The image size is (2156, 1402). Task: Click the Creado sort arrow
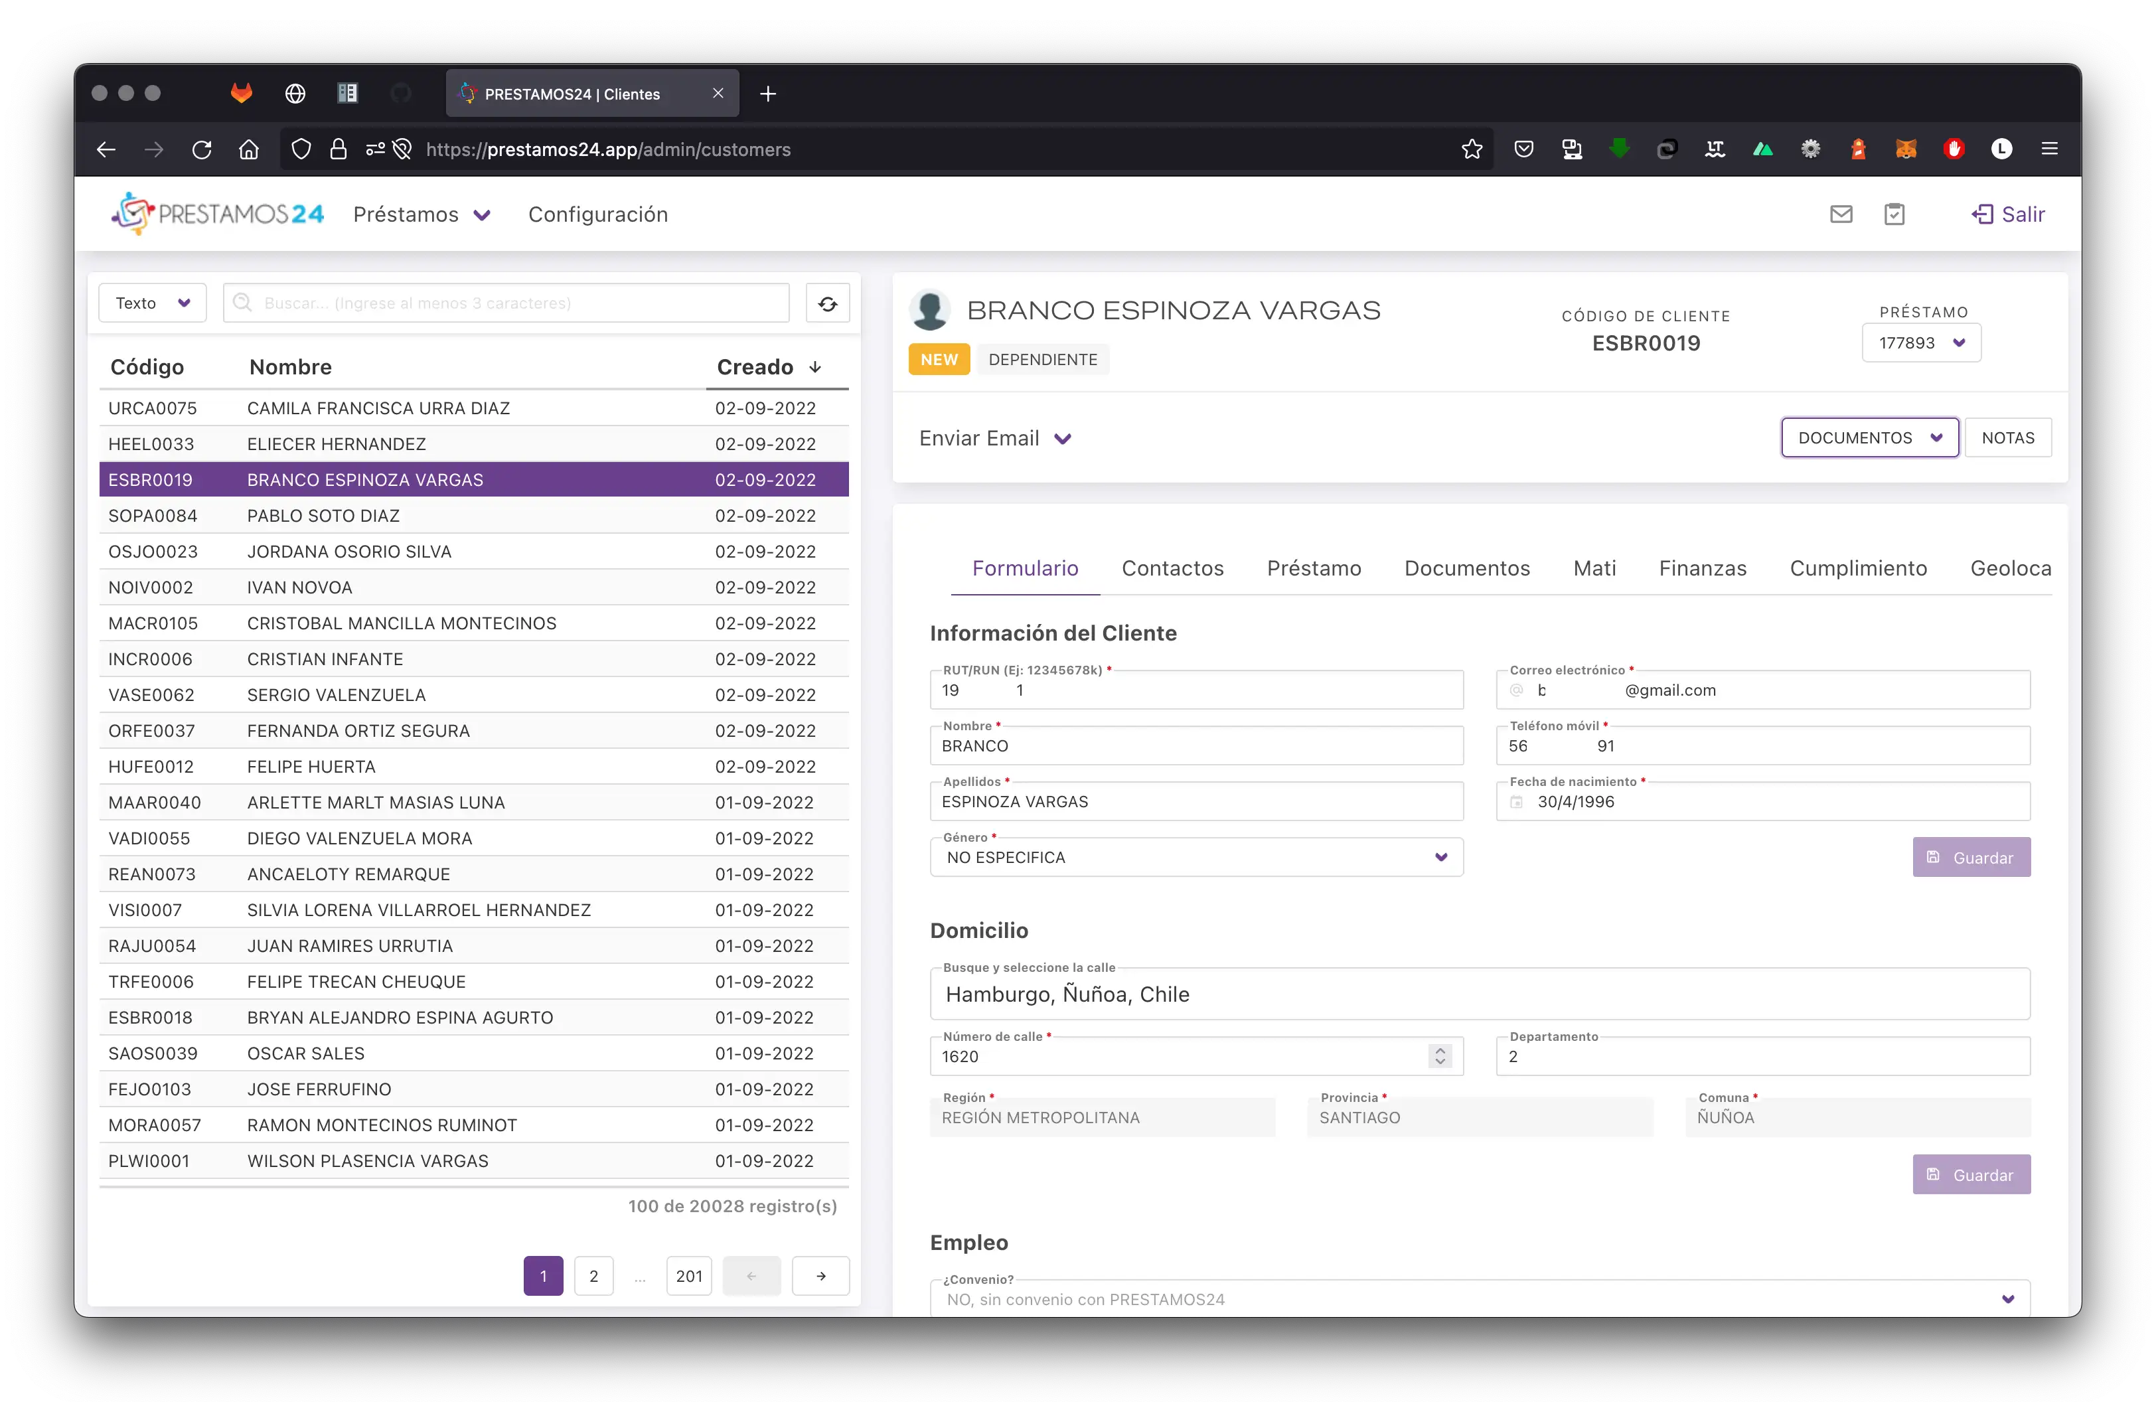coord(815,367)
